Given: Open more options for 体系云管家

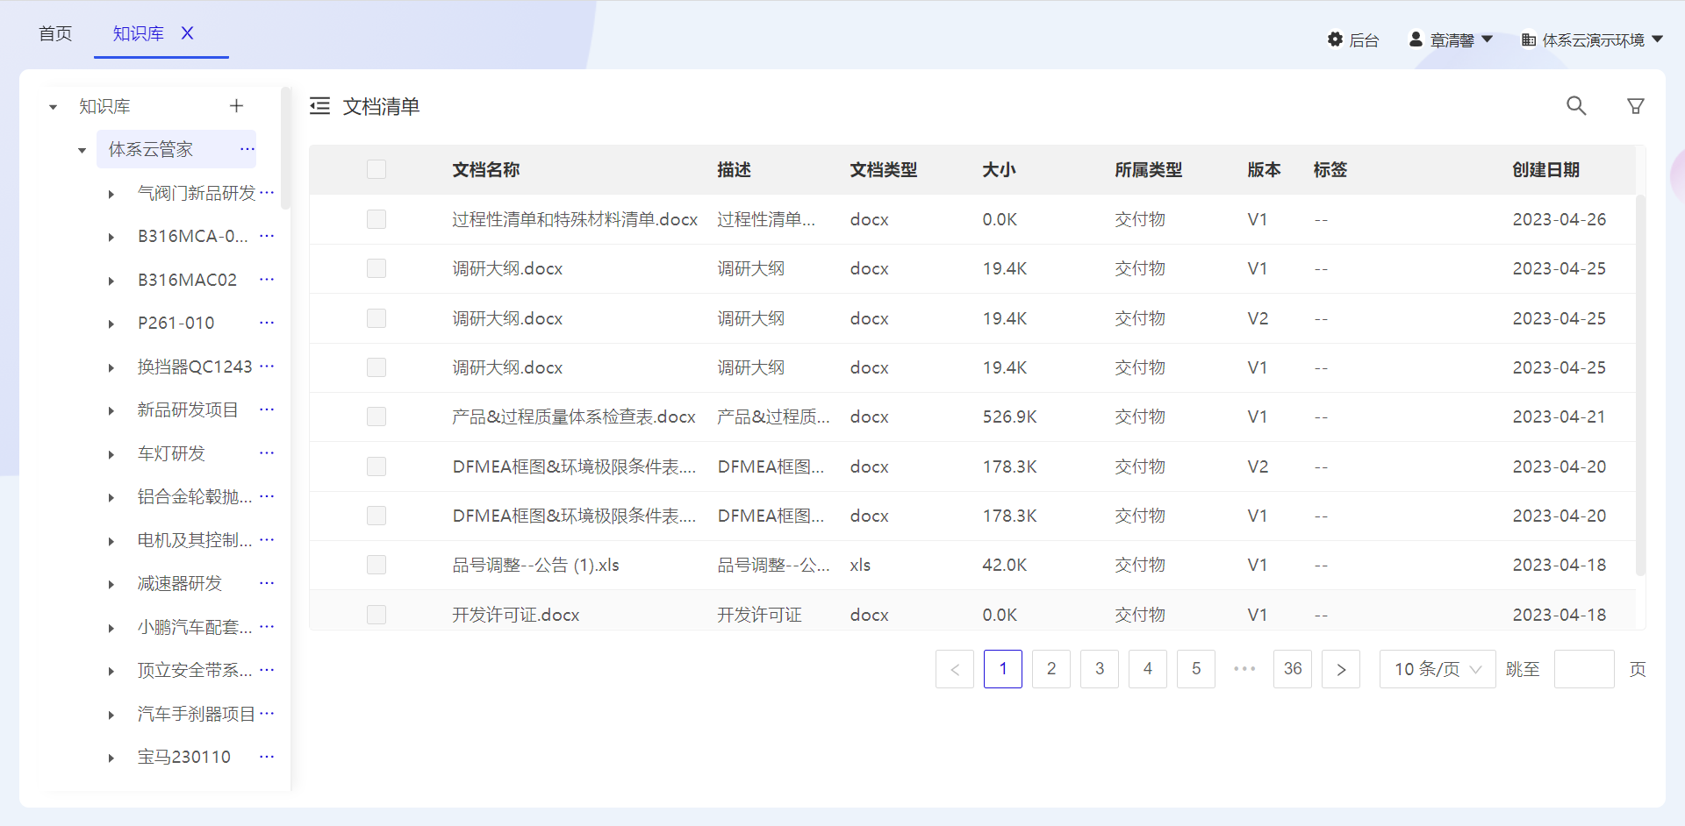Looking at the screenshot, I should click(247, 149).
